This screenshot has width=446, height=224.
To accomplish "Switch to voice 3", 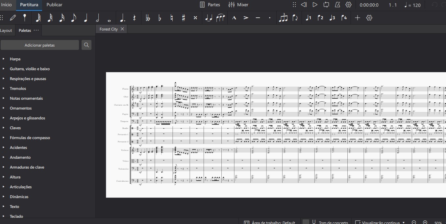I will [x=332, y=18].
